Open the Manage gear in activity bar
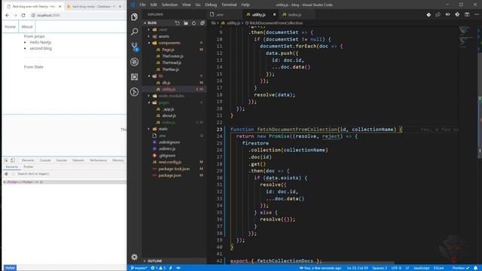The image size is (482, 271). pyautogui.click(x=134, y=257)
